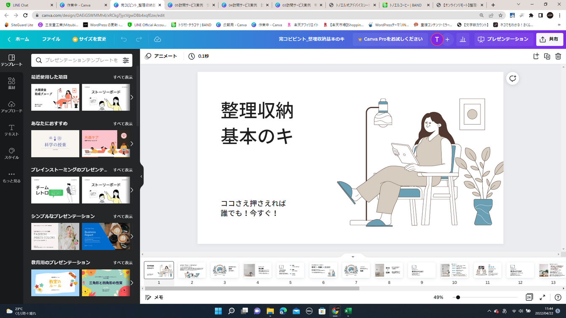This screenshot has height=318, width=566.
Task: Expand 最近使用した項目 with すべて表示
Action: [x=123, y=77]
